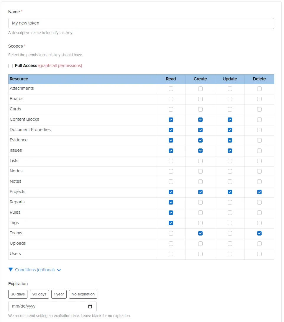The height and width of the screenshot is (322, 284).
Task: Click the 1 year expiration button
Action: pos(59,294)
